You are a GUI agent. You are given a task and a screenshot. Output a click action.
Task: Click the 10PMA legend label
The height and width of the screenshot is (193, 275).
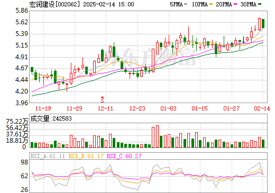click(200, 4)
